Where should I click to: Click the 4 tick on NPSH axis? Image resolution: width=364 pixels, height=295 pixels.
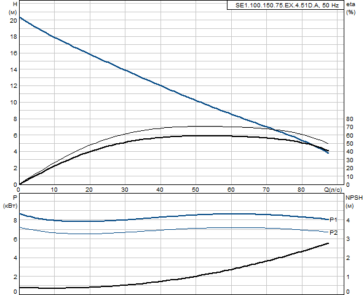[348, 220]
